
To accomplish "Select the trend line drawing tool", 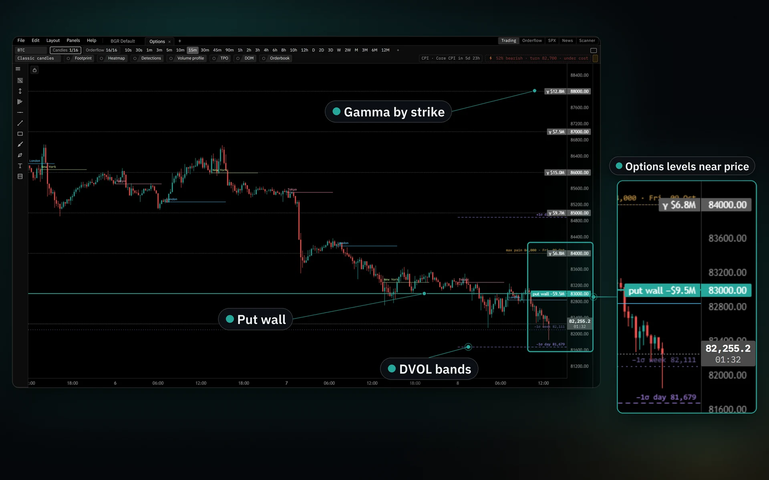I will pyautogui.click(x=20, y=123).
